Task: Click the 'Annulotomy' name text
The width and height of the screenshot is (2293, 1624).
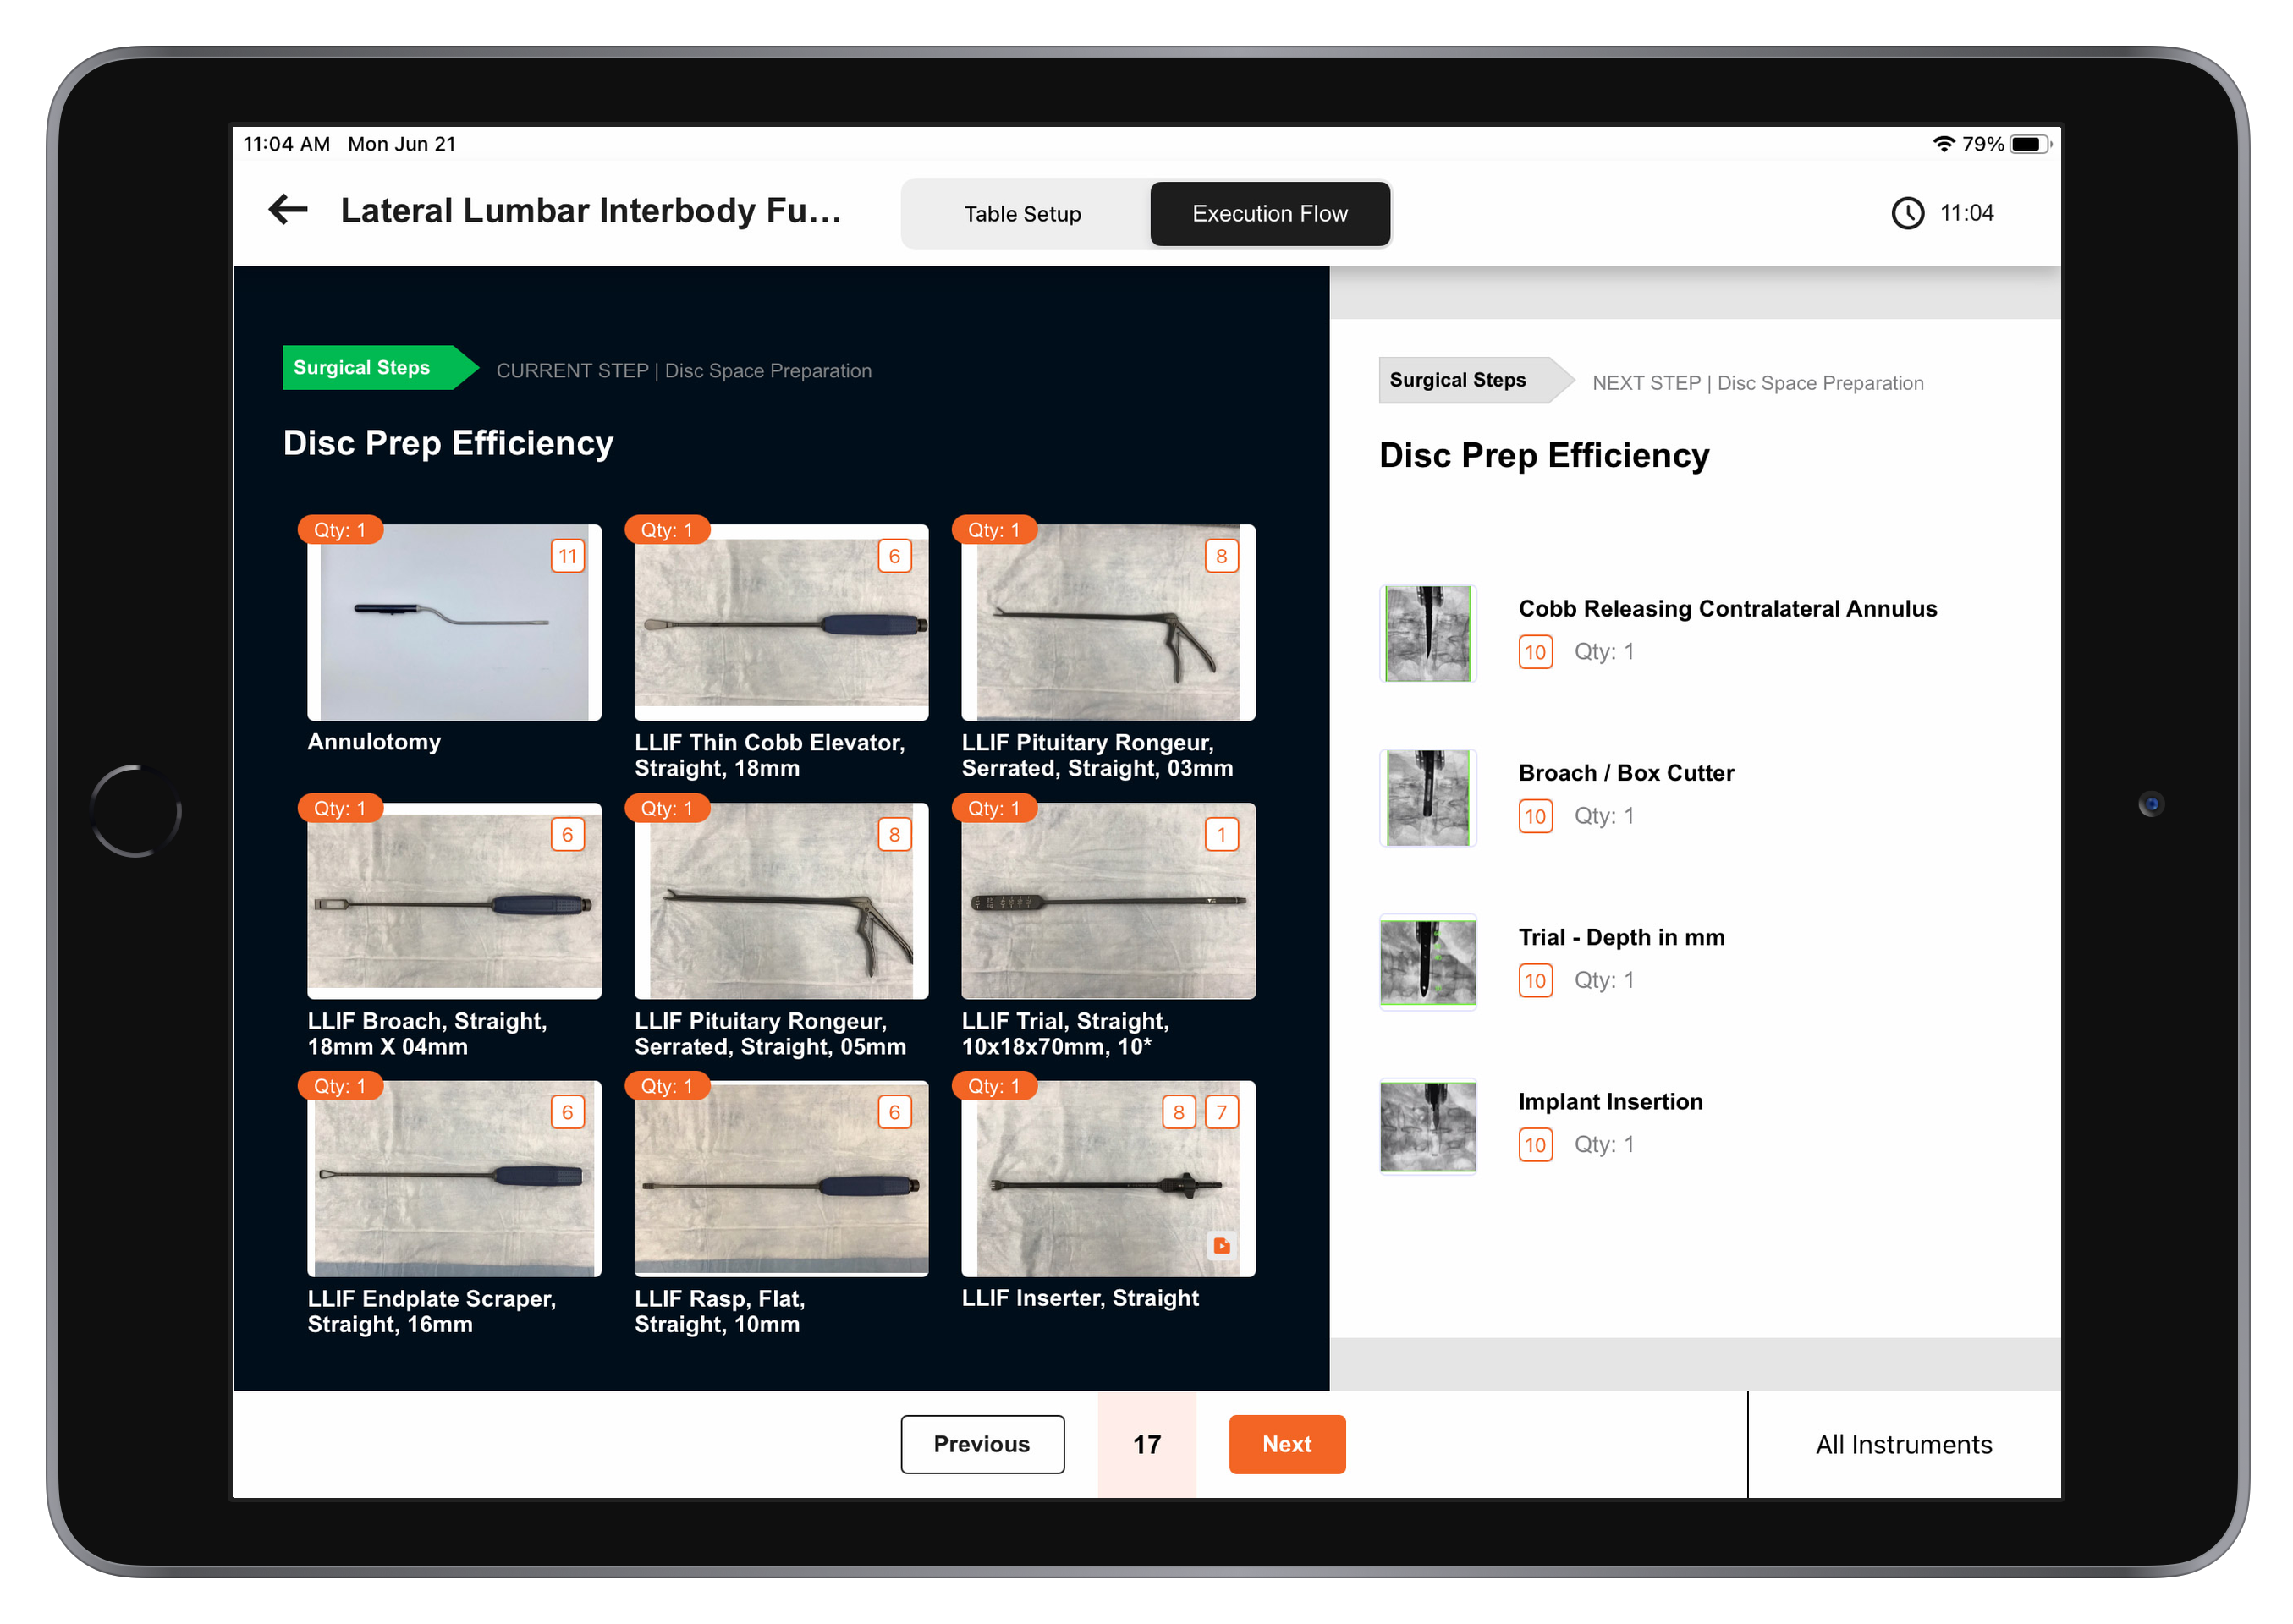Action: 374,741
